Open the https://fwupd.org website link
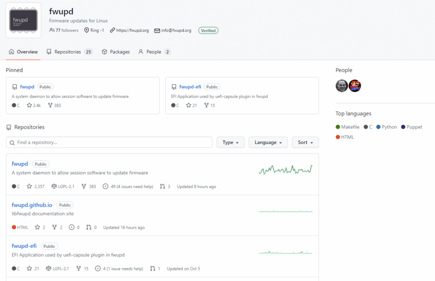This screenshot has width=435, height=281. click(132, 31)
